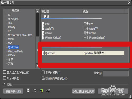The width and height of the screenshot is (132, 99).
Task: Select QuickTime in the format tree
Action: pos(13,47)
